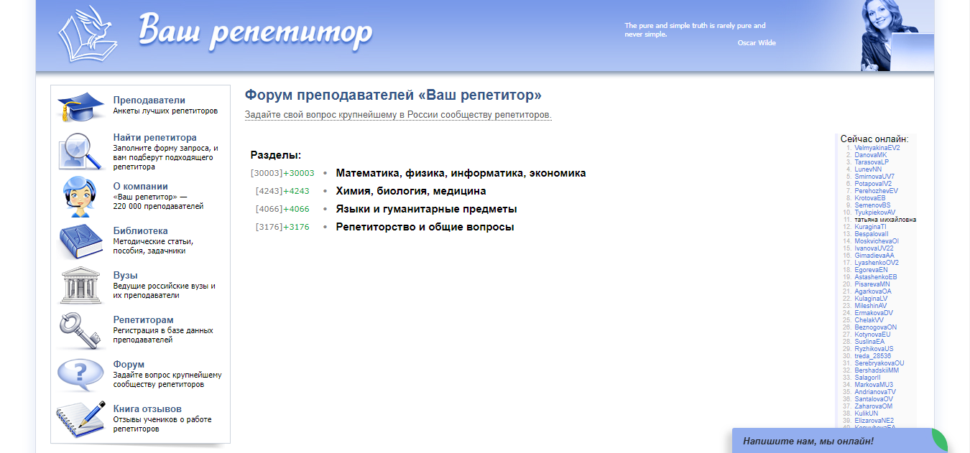This screenshot has height=453, width=970.
Task: Click the university building icon next to Вузы
Action: [81, 284]
